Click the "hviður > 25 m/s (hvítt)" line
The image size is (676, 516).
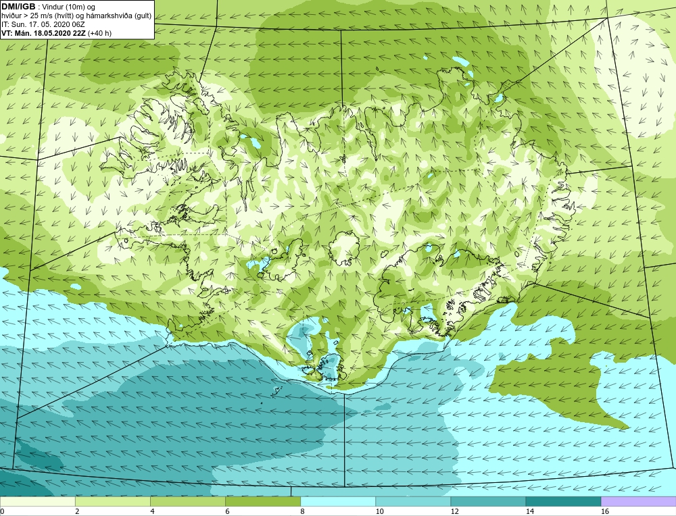[x=37, y=16]
